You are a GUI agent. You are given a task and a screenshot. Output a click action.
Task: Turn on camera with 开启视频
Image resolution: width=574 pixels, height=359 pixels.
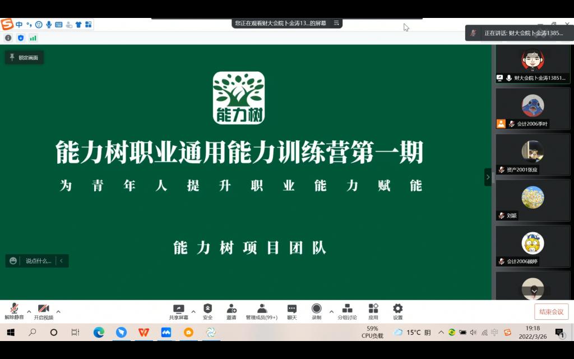pyautogui.click(x=43, y=311)
